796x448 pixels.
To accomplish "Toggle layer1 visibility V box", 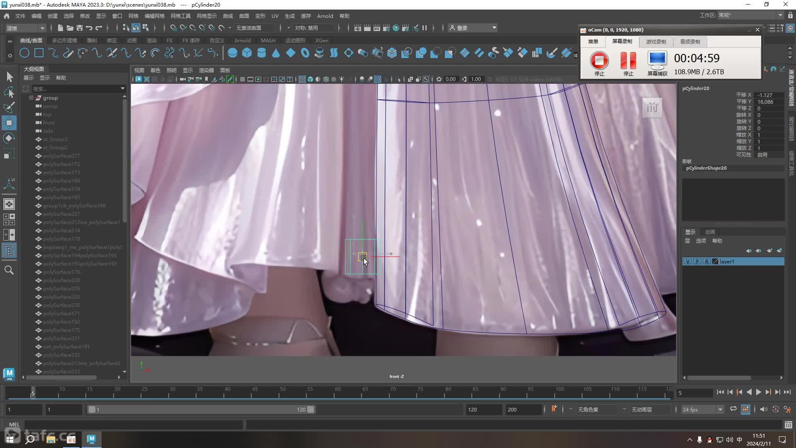I will 688,261.
